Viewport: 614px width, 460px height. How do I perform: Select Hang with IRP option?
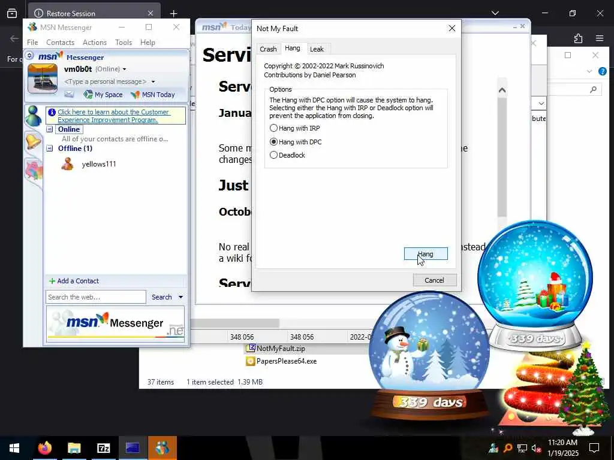pyautogui.click(x=295, y=128)
